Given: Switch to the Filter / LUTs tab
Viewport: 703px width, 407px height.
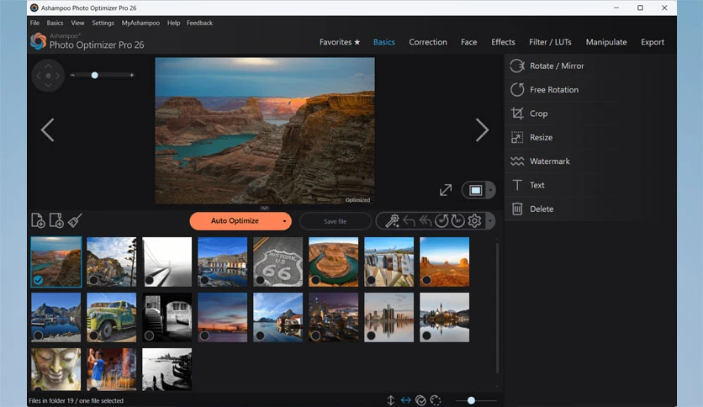Looking at the screenshot, I should tap(550, 42).
